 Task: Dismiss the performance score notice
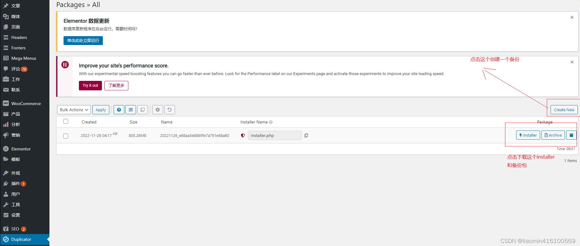pyautogui.click(x=572, y=62)
